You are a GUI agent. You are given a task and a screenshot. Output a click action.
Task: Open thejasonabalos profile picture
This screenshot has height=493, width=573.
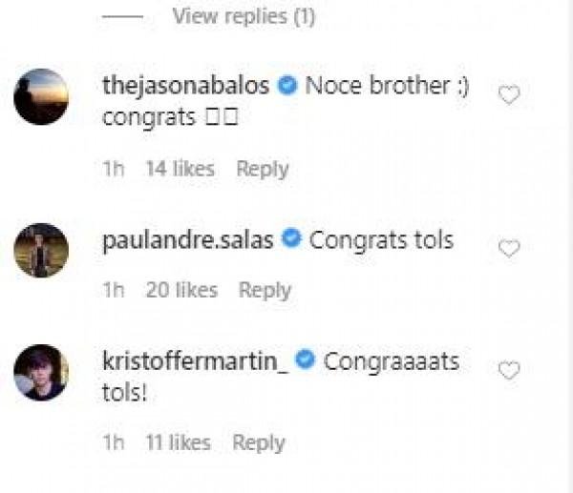(x=41, y=96)
